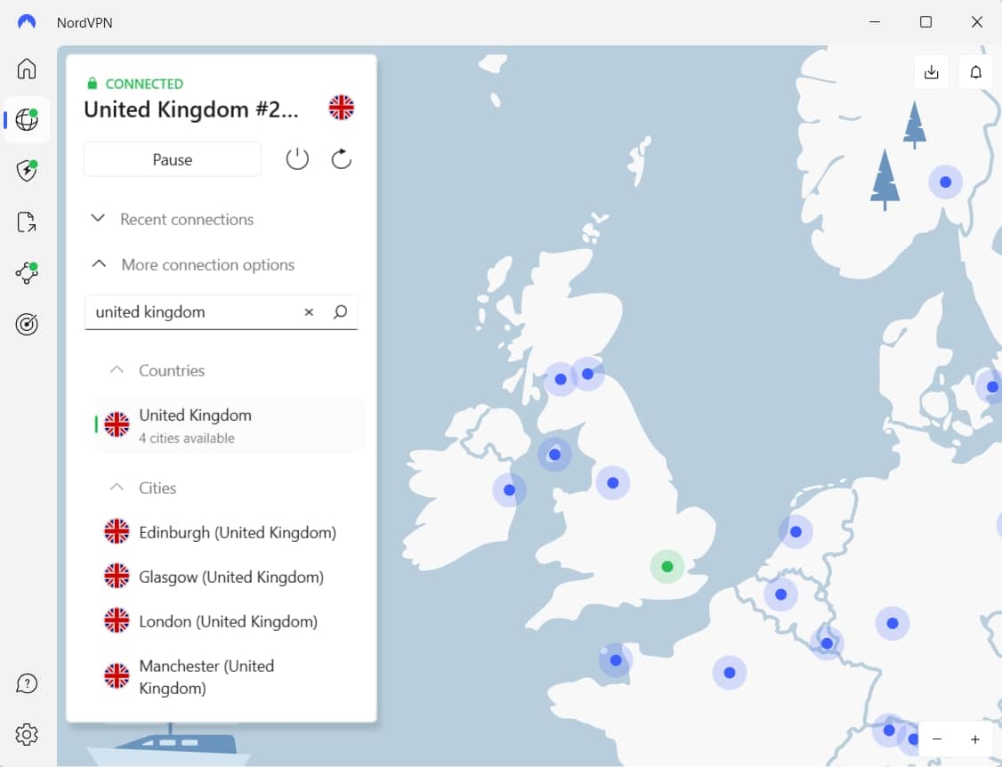The height and width of the screenshot is (767, 1002).
Task: Open the file sharing sidebar icon
Action: [27, 222]
